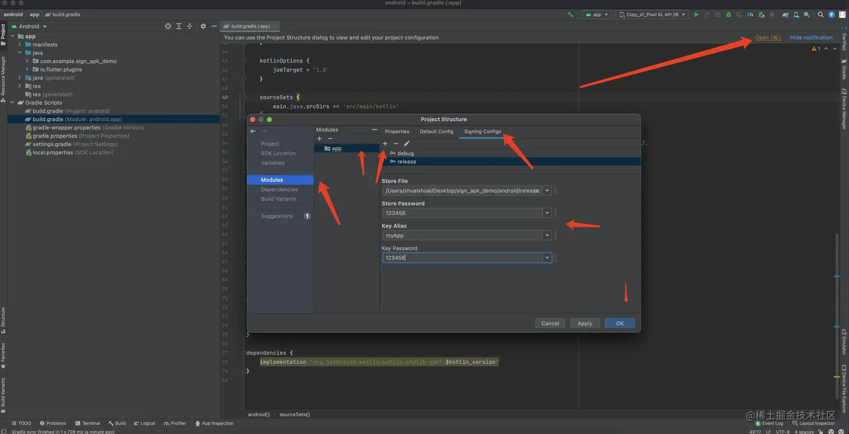Open Project panel settings gear

pyautogui.click(x=203, y=26)
